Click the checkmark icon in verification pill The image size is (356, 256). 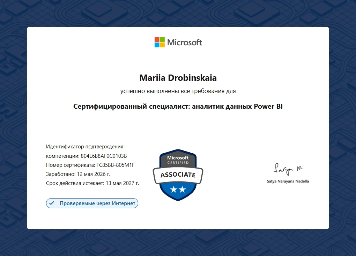pos(52,203)
